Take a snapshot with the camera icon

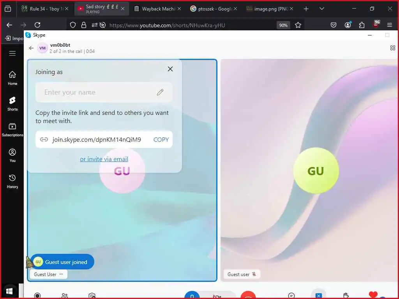click(92, 296)
